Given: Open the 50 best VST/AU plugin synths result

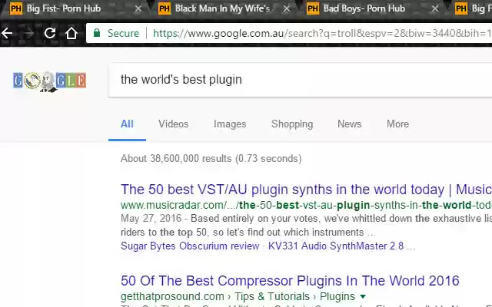Looking at the screenshot, I should [x=306, y=190].
